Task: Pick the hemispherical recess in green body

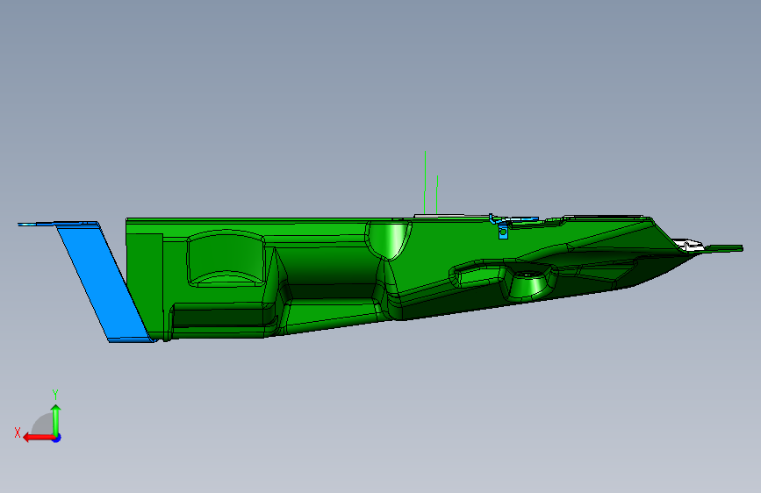Action: click(388, 239)
